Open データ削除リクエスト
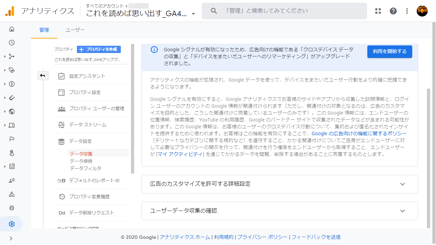436x245 pixels. pos(92,213)
